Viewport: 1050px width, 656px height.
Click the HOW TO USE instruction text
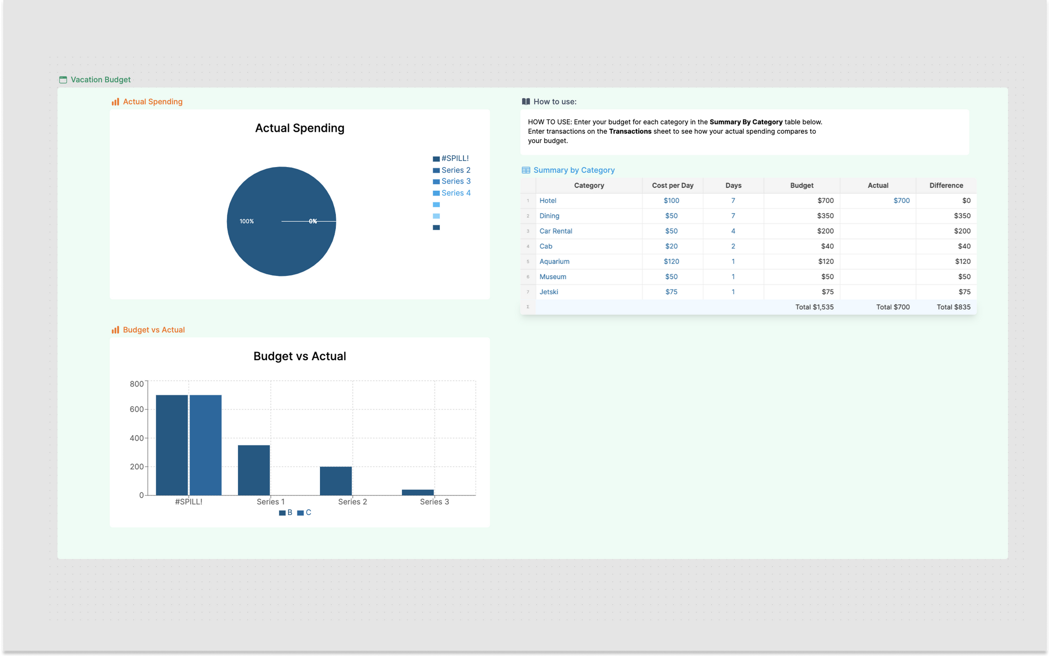point(675,131)
